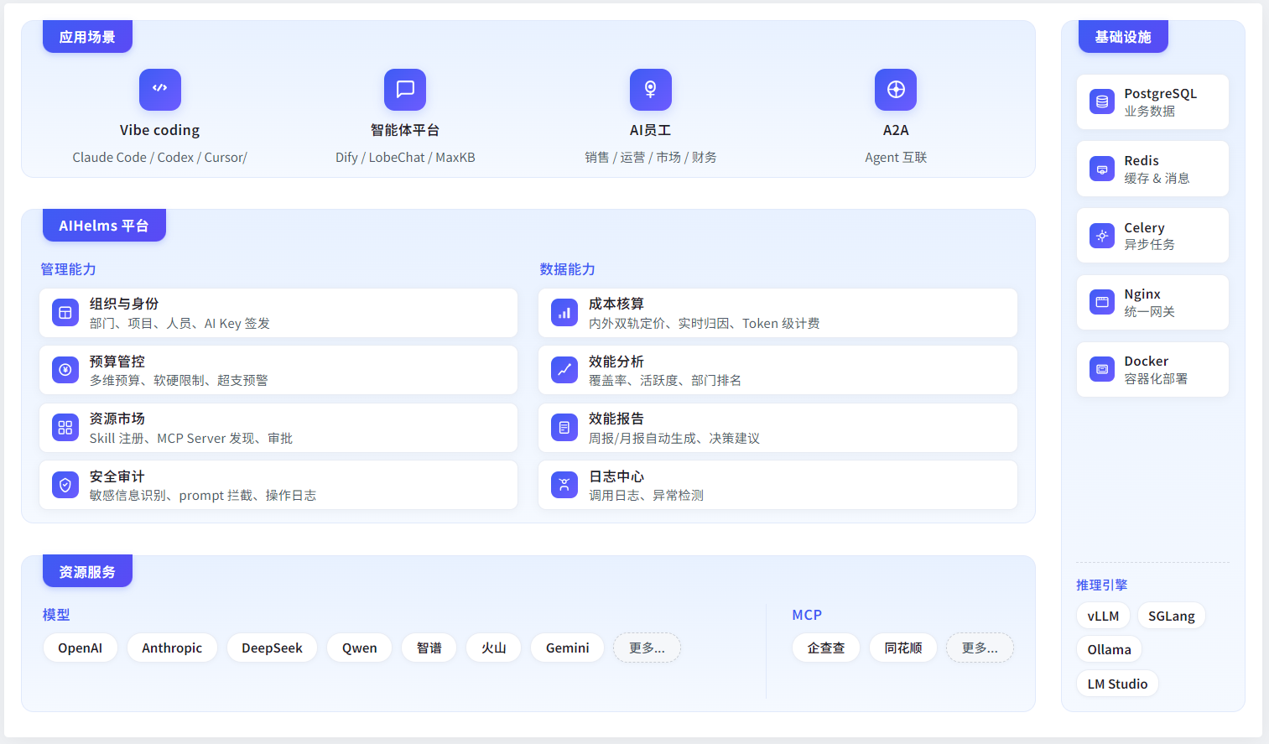Click the 推理引擎 heading
The image size is (1269, 744).
(x=1101, y=585)
